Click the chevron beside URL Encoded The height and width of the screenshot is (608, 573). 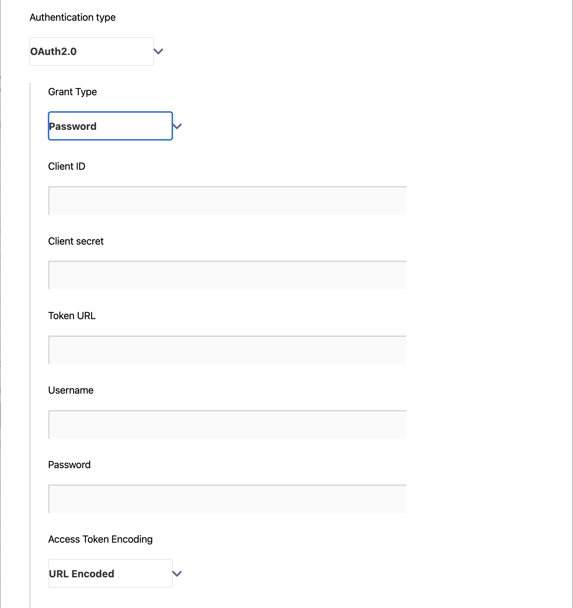point(177,573)
